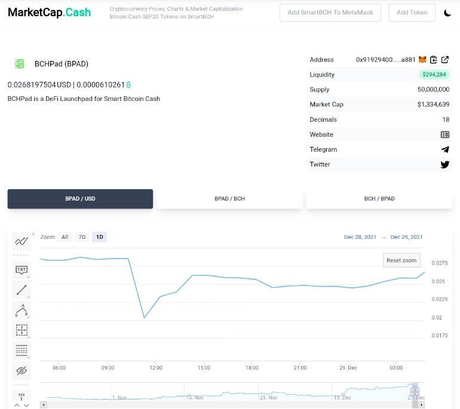Screen dimensions: 460x409
Task: Click the green Bitcoin Cash symbol icon
Action: pos(128,85)
